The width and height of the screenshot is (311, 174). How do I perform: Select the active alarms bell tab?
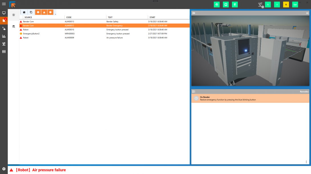13,15
